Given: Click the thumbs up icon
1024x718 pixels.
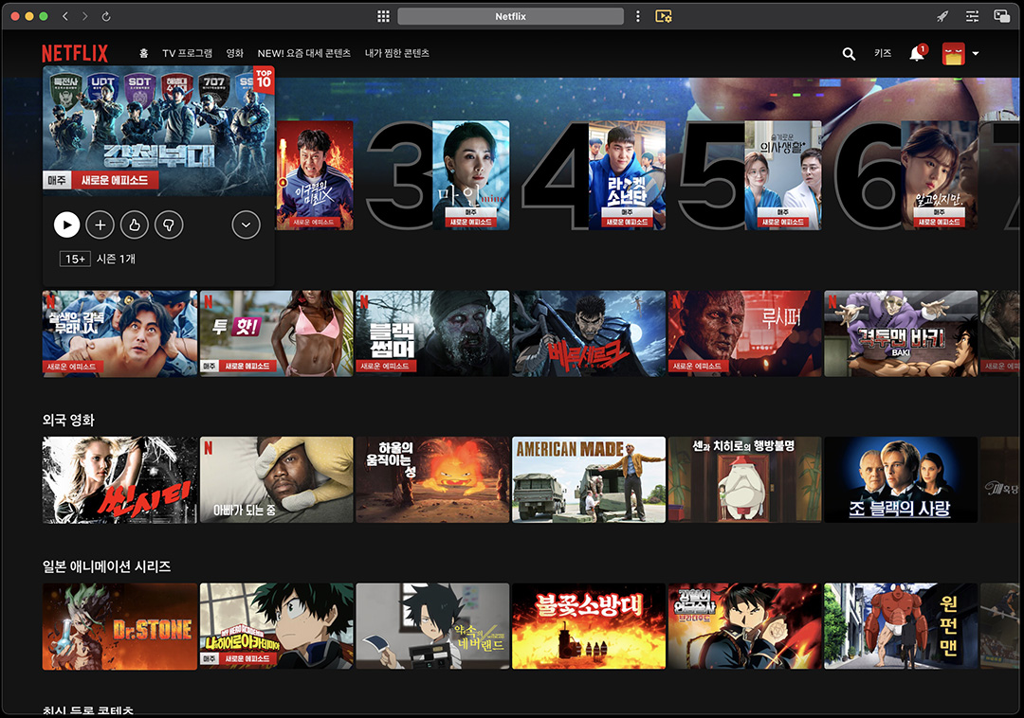Looking at the screenshot, I should pyautogui.click(x=135, y=225).
